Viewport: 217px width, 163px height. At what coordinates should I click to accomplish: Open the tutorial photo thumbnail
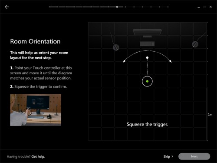click(x=36, y=110)
